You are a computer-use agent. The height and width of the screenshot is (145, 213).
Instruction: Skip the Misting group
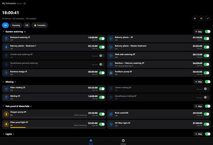[x=198, y=82]
